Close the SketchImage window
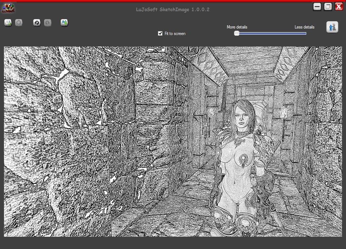 [x=339, y=6]
